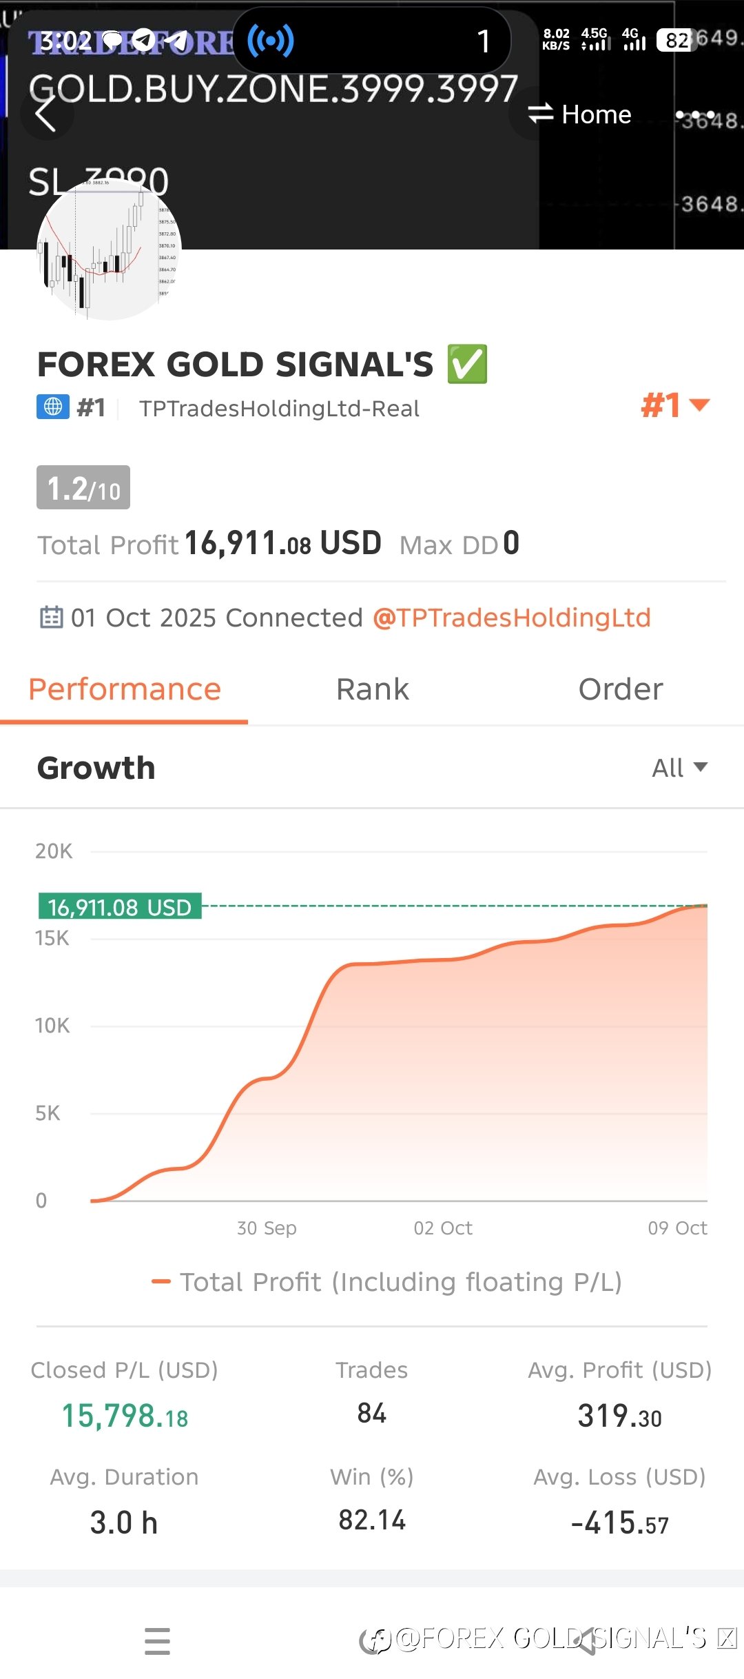Open the candlestick chart profile avatar

point(109,250)
